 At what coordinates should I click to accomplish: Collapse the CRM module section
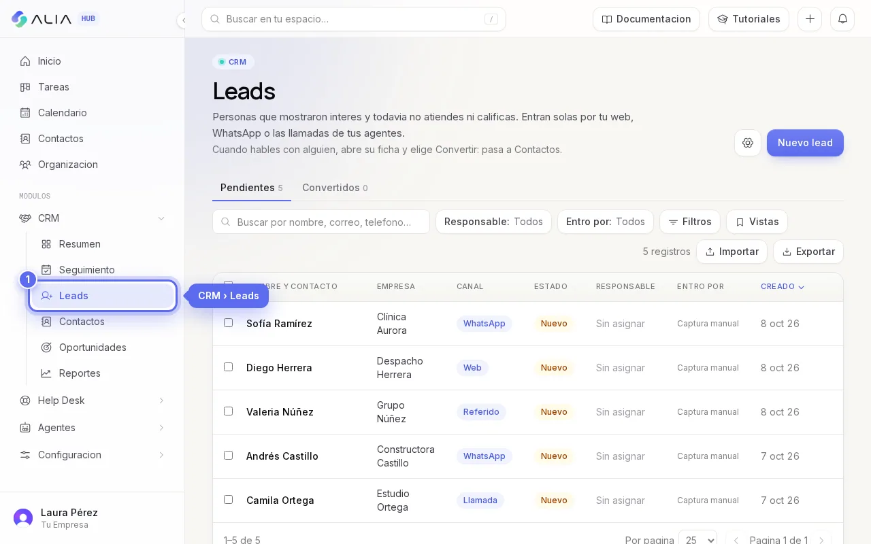pos(93,218)
